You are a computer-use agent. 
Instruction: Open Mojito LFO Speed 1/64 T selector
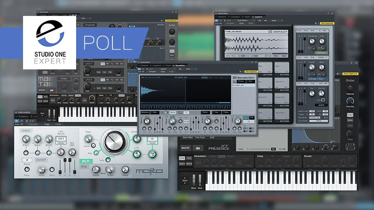61,139
